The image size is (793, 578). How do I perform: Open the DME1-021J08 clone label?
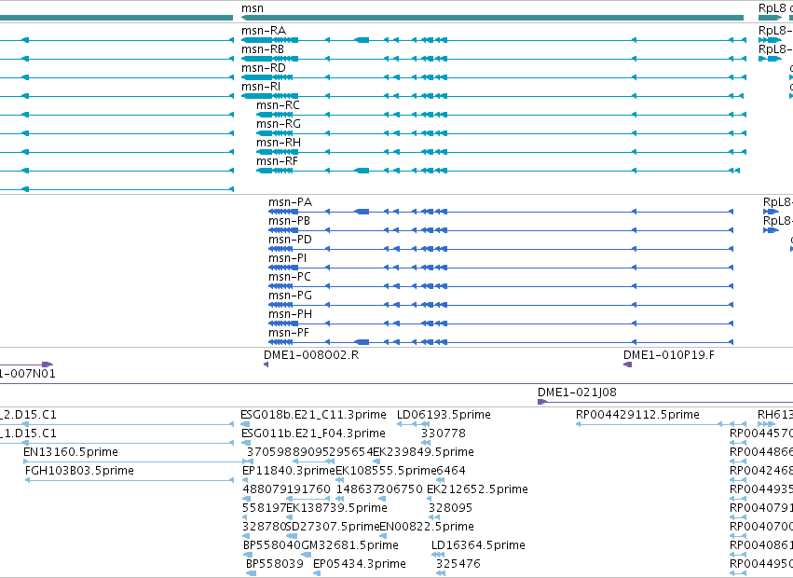pos(577,392)
